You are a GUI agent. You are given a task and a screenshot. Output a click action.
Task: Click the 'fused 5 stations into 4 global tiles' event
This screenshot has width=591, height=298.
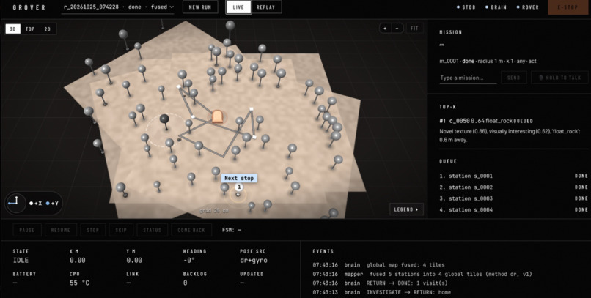point(451,274)
